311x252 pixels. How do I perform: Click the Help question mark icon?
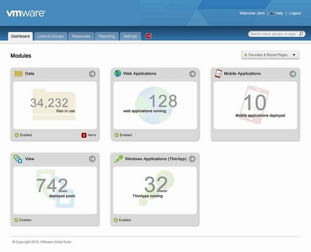(x=272, y=14)
